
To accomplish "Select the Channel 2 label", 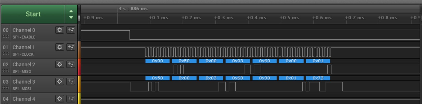I will (24, 65).
